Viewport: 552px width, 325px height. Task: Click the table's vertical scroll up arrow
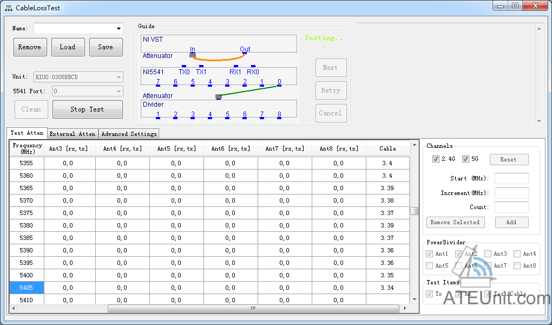(x=414, y=145)
